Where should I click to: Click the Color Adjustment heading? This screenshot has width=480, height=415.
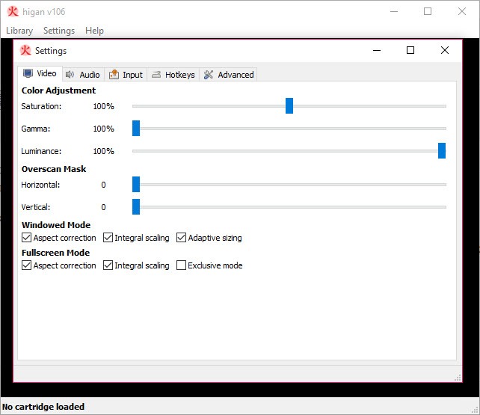[x=58, y=90]
